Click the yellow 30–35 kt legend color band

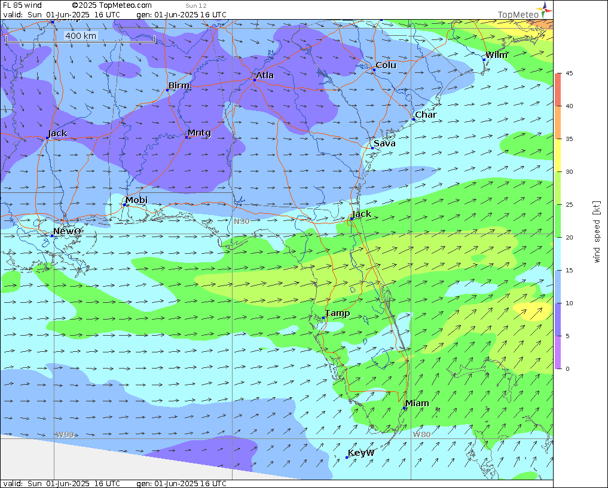(558, 155)
